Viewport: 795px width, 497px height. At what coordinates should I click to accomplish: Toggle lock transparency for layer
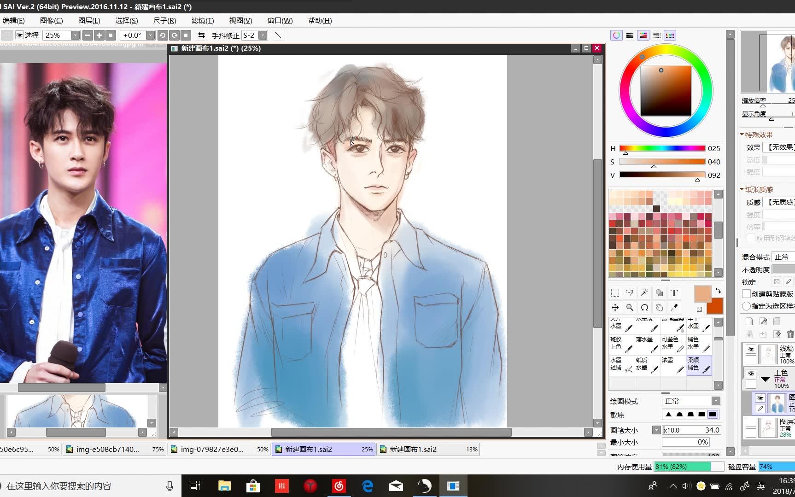777,282
